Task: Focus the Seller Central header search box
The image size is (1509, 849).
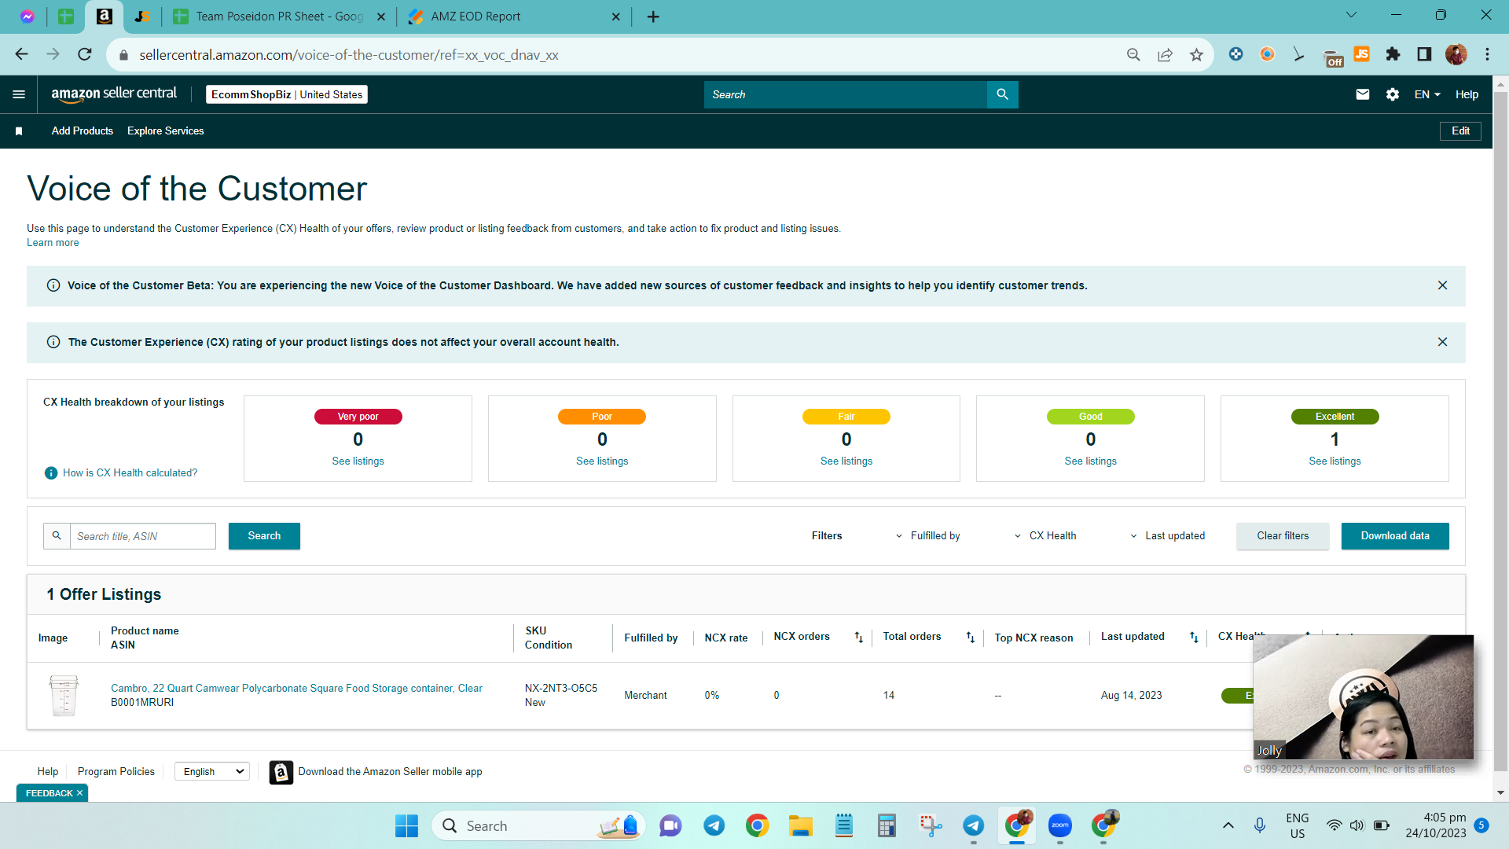Action: click(845, 94)
